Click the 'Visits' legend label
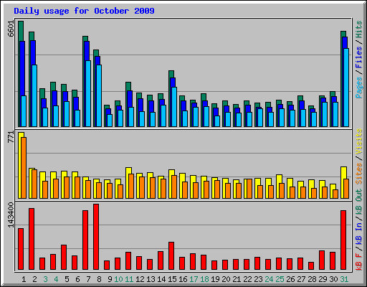Image resolution: width=367 pixels, height=287 pixels. click(x=359, y=141)
